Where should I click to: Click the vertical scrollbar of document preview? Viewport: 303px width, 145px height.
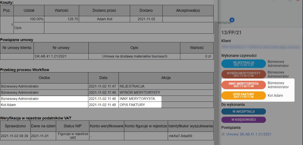(216, 83)
